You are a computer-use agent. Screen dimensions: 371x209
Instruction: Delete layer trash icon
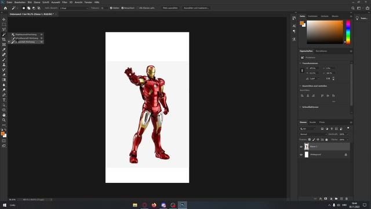coord(347,199)
